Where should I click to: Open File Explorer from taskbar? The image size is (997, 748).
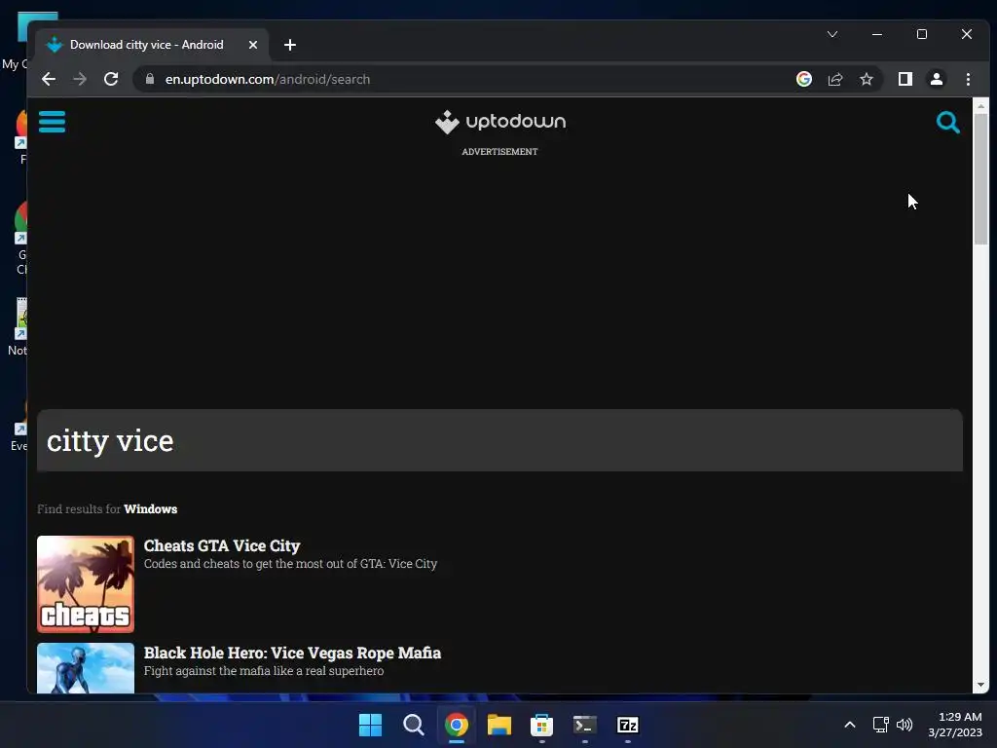[x=499, y=725]
